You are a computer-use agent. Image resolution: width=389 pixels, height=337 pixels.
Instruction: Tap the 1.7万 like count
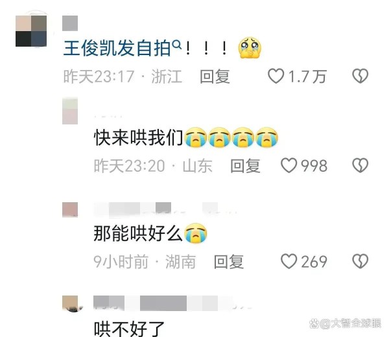click(307, 76)
